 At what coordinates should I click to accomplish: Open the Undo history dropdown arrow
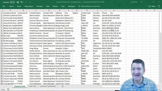(24, 2)
